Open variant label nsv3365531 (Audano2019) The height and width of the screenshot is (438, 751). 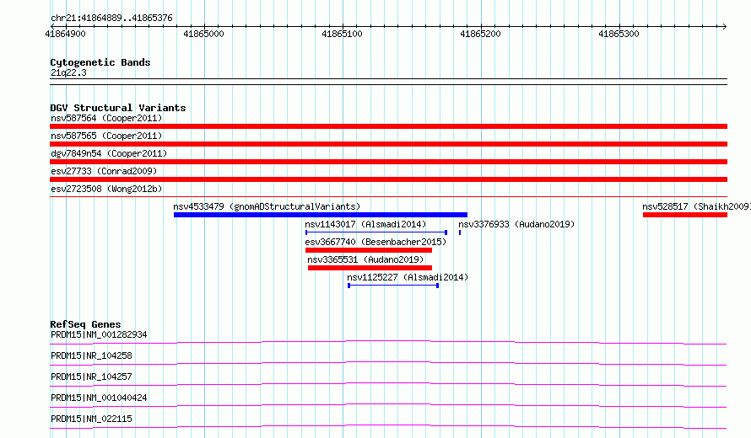365,259
